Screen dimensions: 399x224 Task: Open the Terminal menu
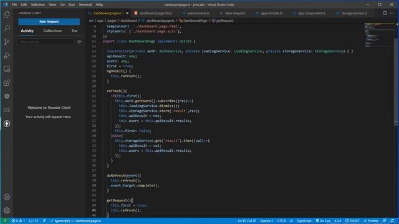[x=85, y=4]
